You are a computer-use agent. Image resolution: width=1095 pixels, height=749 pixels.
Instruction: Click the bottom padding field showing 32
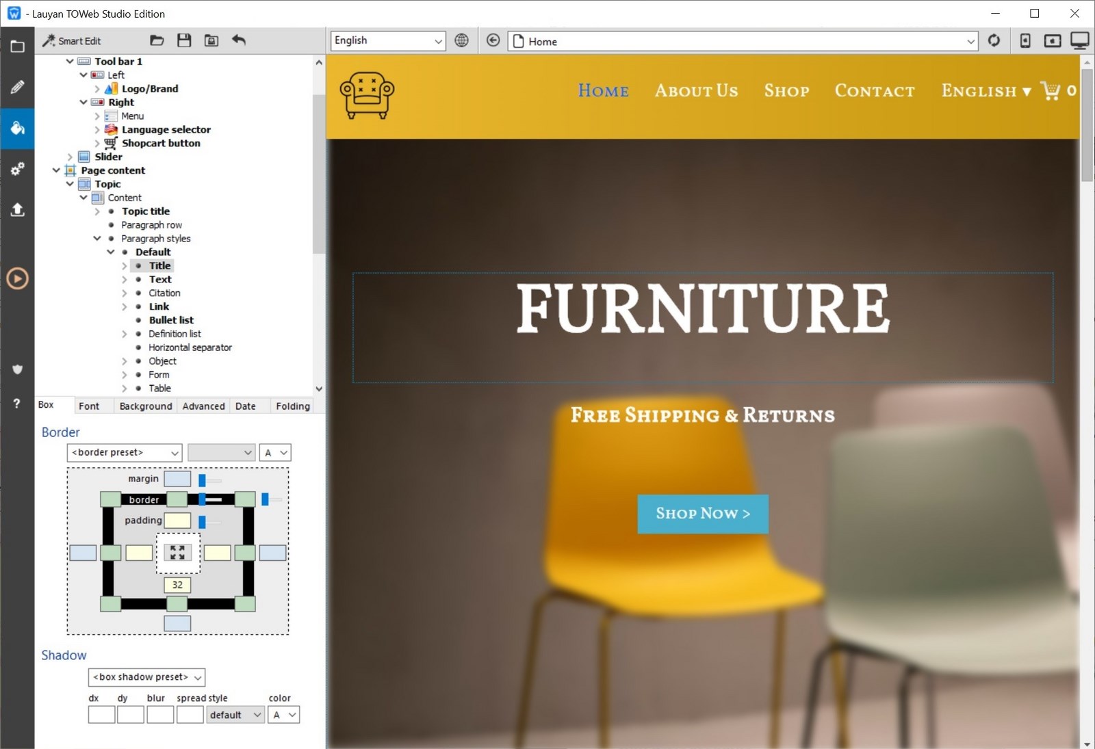[x=177, y=585]
